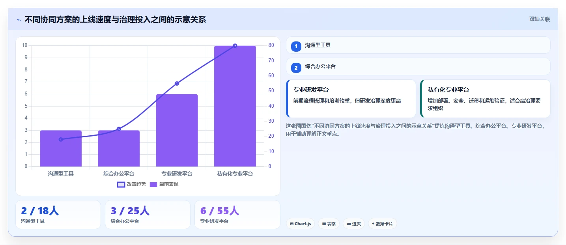The width and height of the screenshot is (566, 245).
Task: Toggle the 当前表现 legend entry
Action: coord(164,184)
